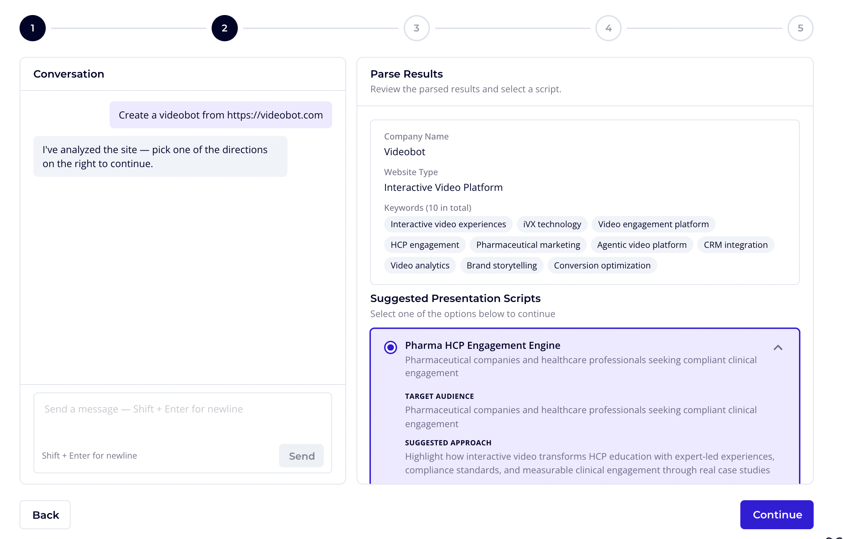Image resolution: width=843 pixels, height=539 pixels.
Task: Select step 2 circle in stepper
Action: click(225, 28)
